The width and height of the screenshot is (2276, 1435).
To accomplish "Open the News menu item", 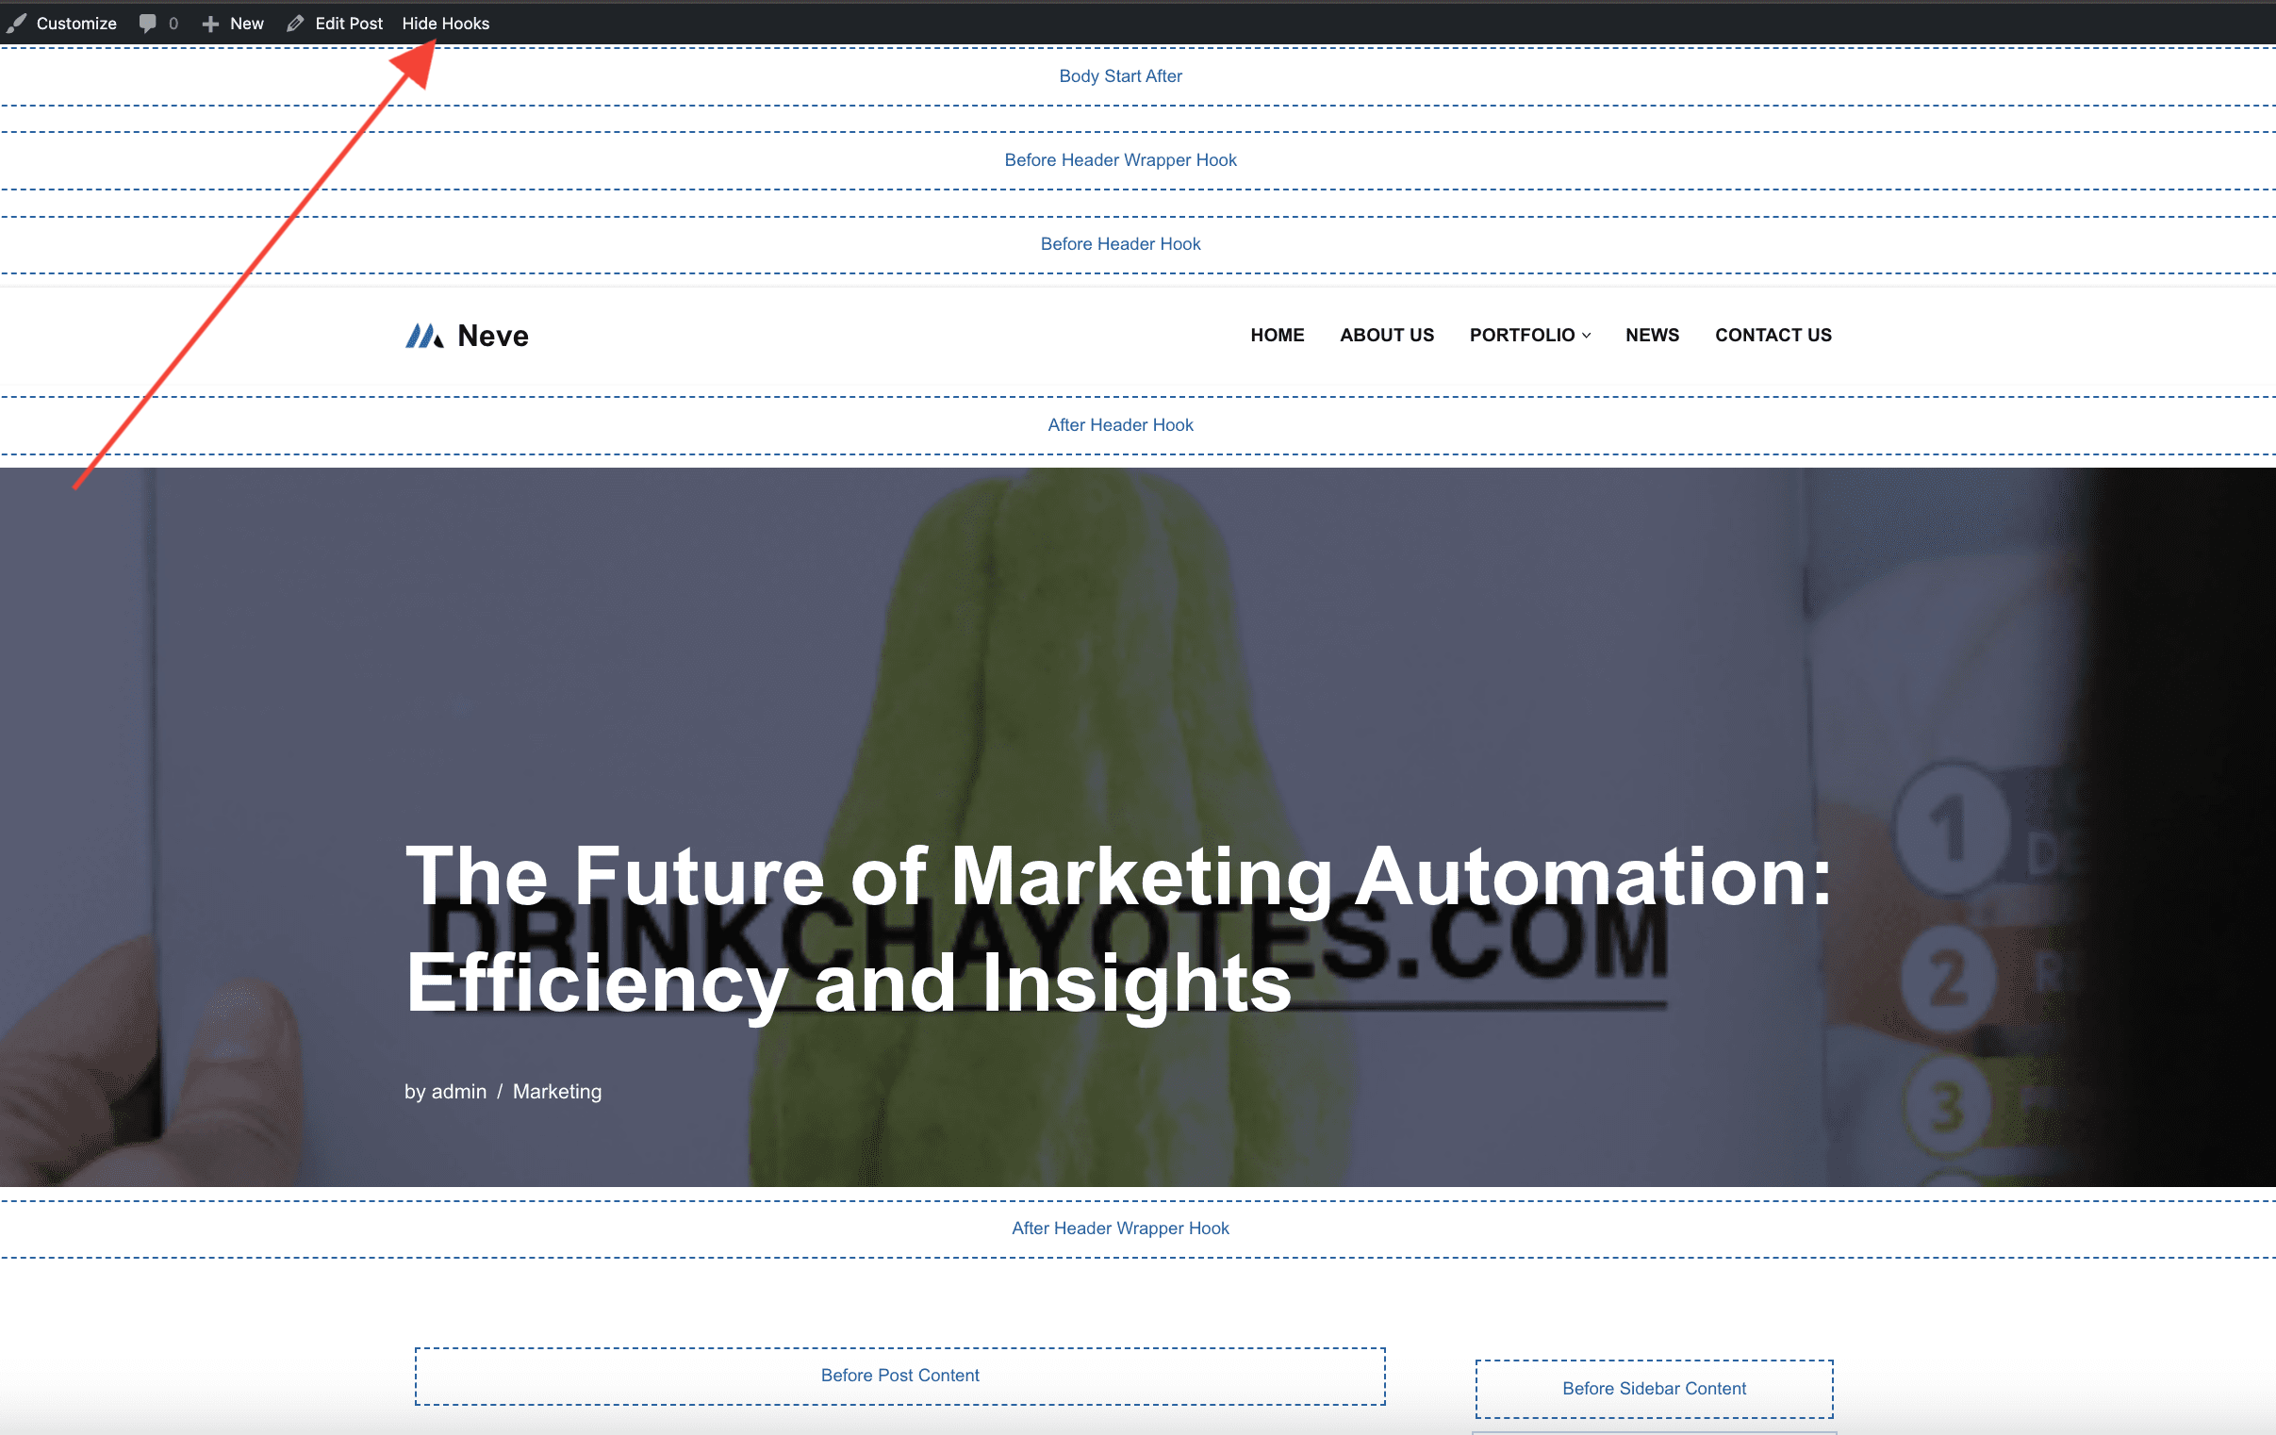I will 1651,335.
